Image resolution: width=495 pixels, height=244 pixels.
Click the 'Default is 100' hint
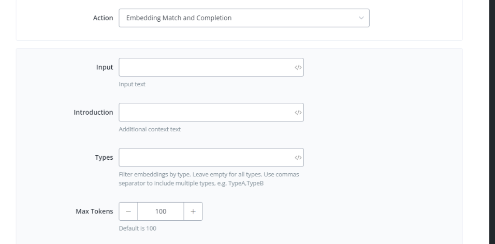click(x=137, y=228)
